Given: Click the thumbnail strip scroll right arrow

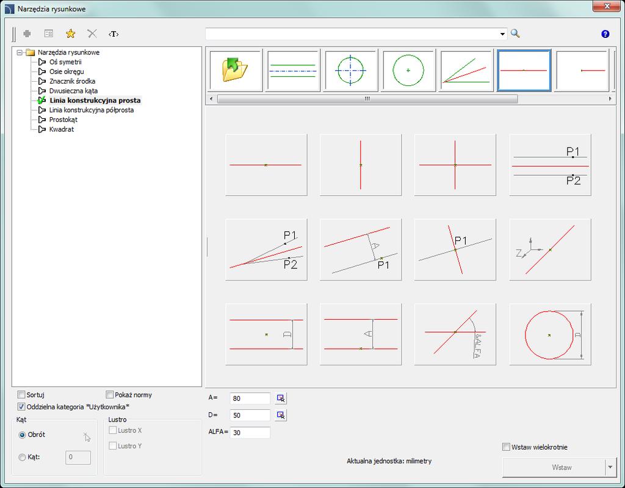Looking at the screenshot, I should click(x=610, y=99).
